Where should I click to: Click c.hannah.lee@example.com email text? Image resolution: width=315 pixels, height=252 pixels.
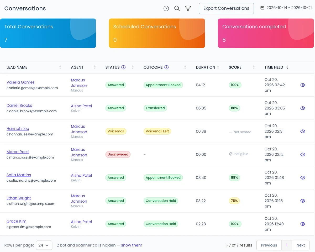[x=30, y=134]
